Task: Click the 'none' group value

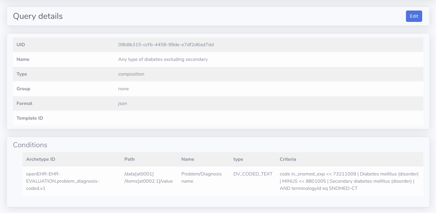Action: click(x=123, y=89)
